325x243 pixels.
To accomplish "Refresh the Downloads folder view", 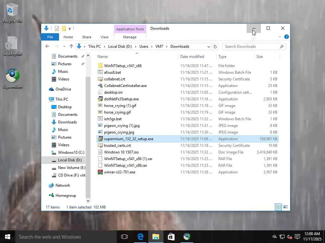I will (x=215, y=47).
